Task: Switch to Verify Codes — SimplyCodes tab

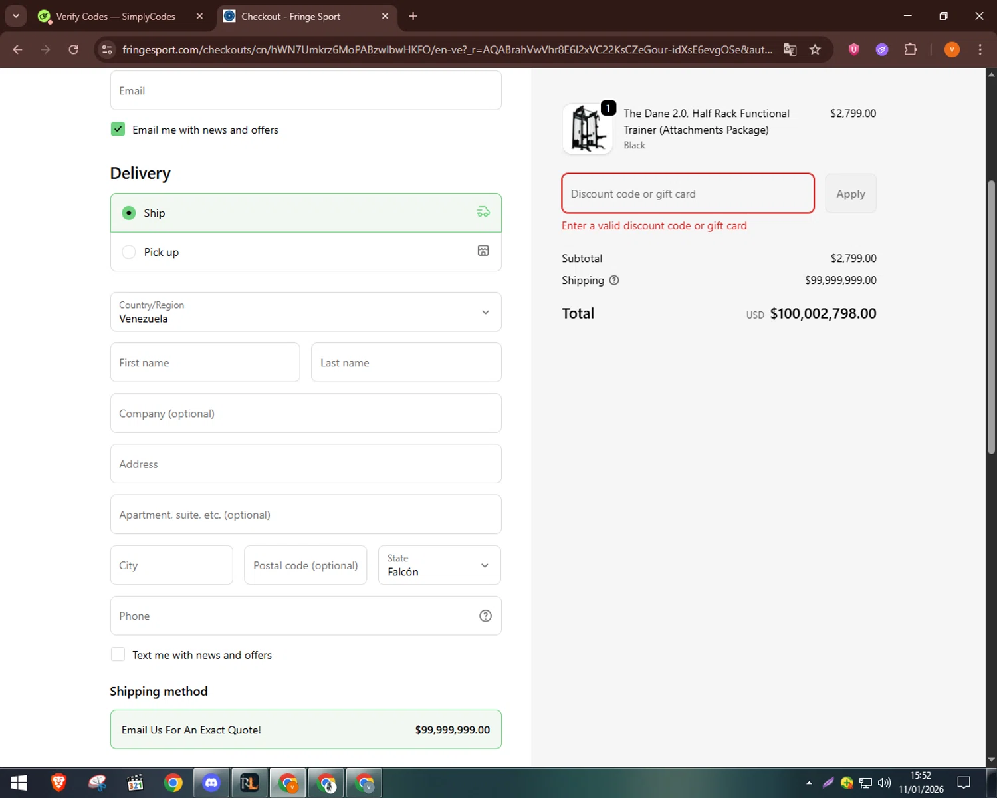Action: (x=116, y=16)
